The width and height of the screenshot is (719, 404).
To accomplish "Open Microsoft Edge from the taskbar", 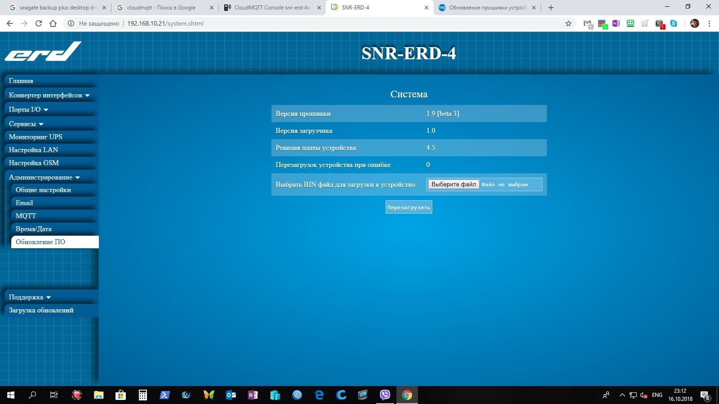I will 319,395.
